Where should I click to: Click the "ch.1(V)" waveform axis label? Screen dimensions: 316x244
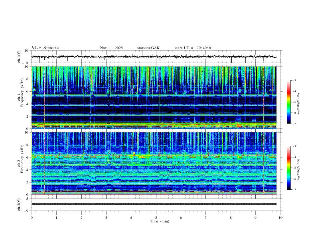click(19, 57)
